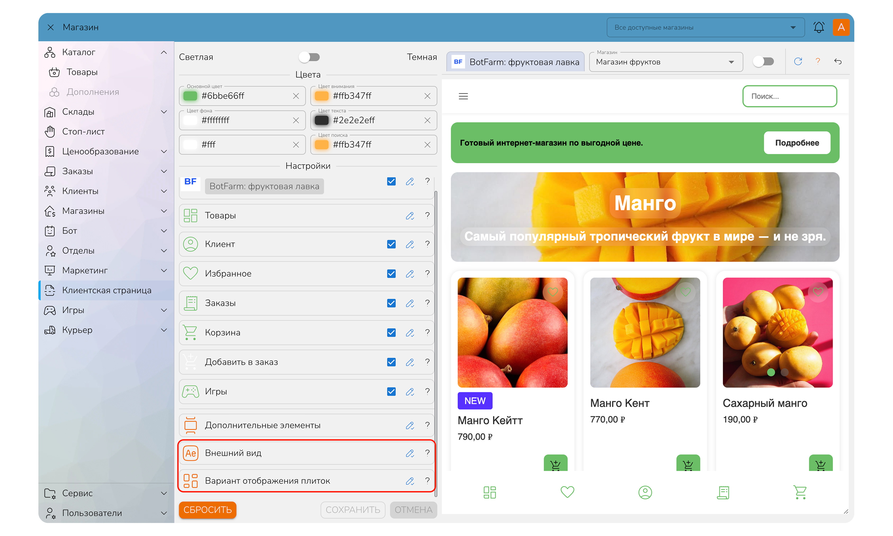Viewport: 893px width, 536px height.
Task: Uncheck the Избранное checkbox
Action: coord(391,273)
